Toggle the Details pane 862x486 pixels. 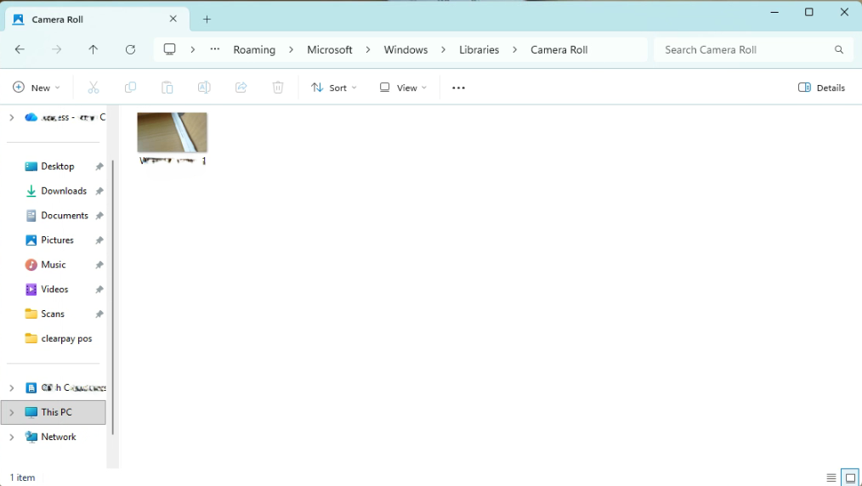tap(821, 88)
